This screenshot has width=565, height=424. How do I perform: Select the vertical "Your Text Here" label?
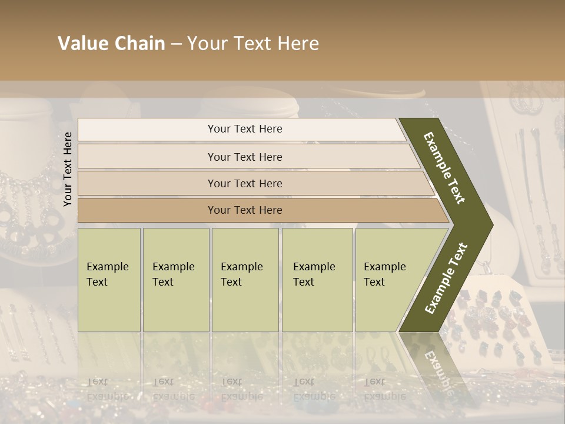(68, 170)
